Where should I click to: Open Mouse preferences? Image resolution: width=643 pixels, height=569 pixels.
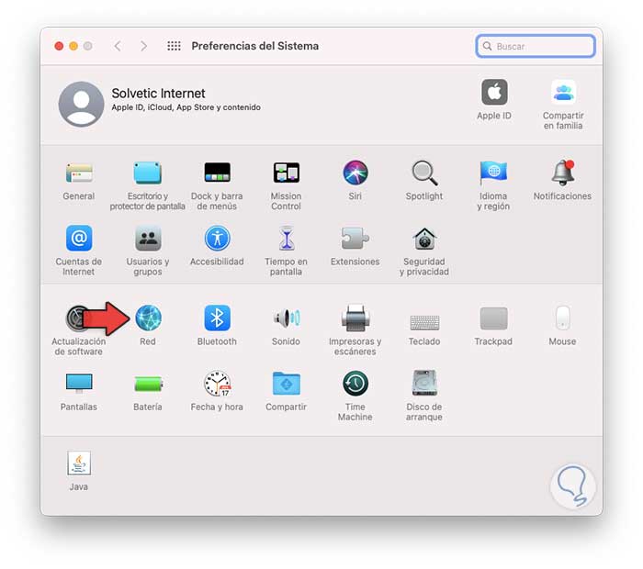point(562,318)
